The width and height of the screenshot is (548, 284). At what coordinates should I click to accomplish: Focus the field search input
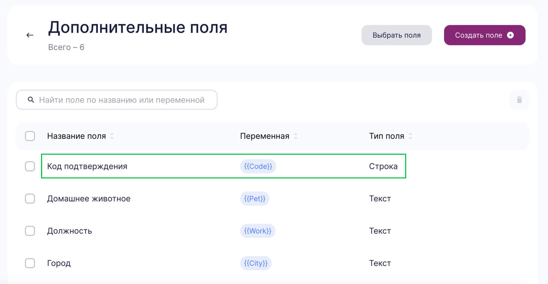click(117, 100)
